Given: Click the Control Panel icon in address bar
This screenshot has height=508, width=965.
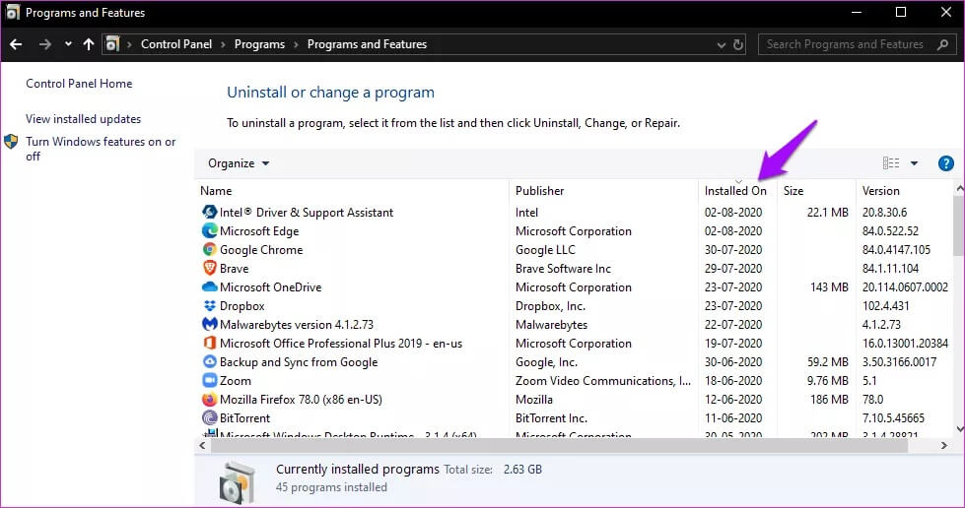Looking at the screenshot, I should 112,44.
